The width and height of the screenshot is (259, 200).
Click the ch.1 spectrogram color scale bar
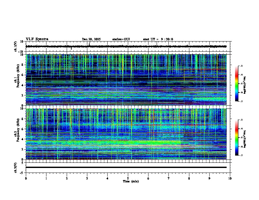point(237,84)
